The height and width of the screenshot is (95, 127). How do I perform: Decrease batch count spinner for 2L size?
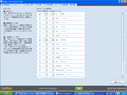tap(53, 41)
